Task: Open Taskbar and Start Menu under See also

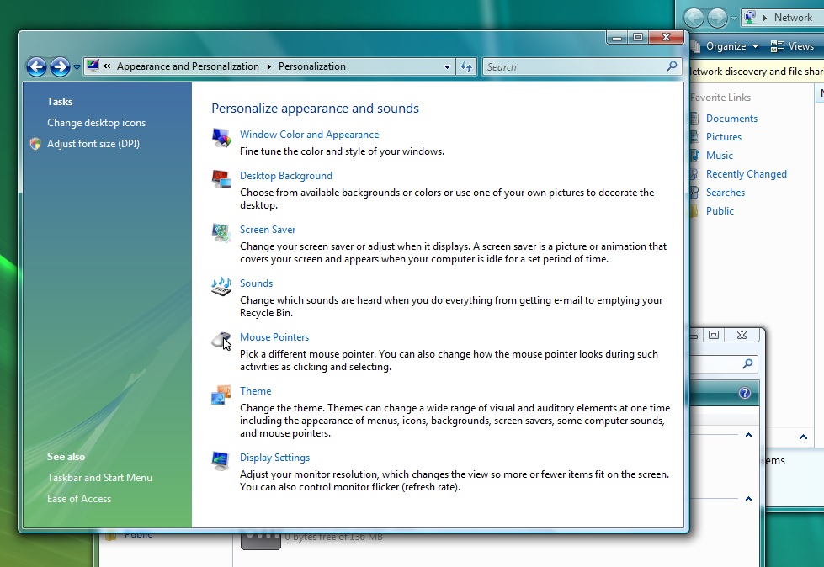Action: (98, 477)
